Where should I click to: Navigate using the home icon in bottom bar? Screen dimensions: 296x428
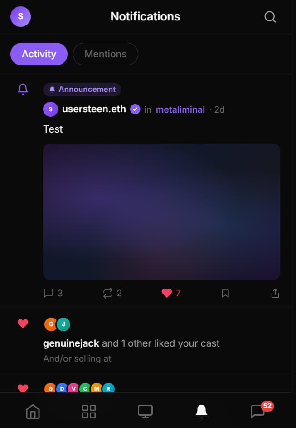click(x=32, y=411)
